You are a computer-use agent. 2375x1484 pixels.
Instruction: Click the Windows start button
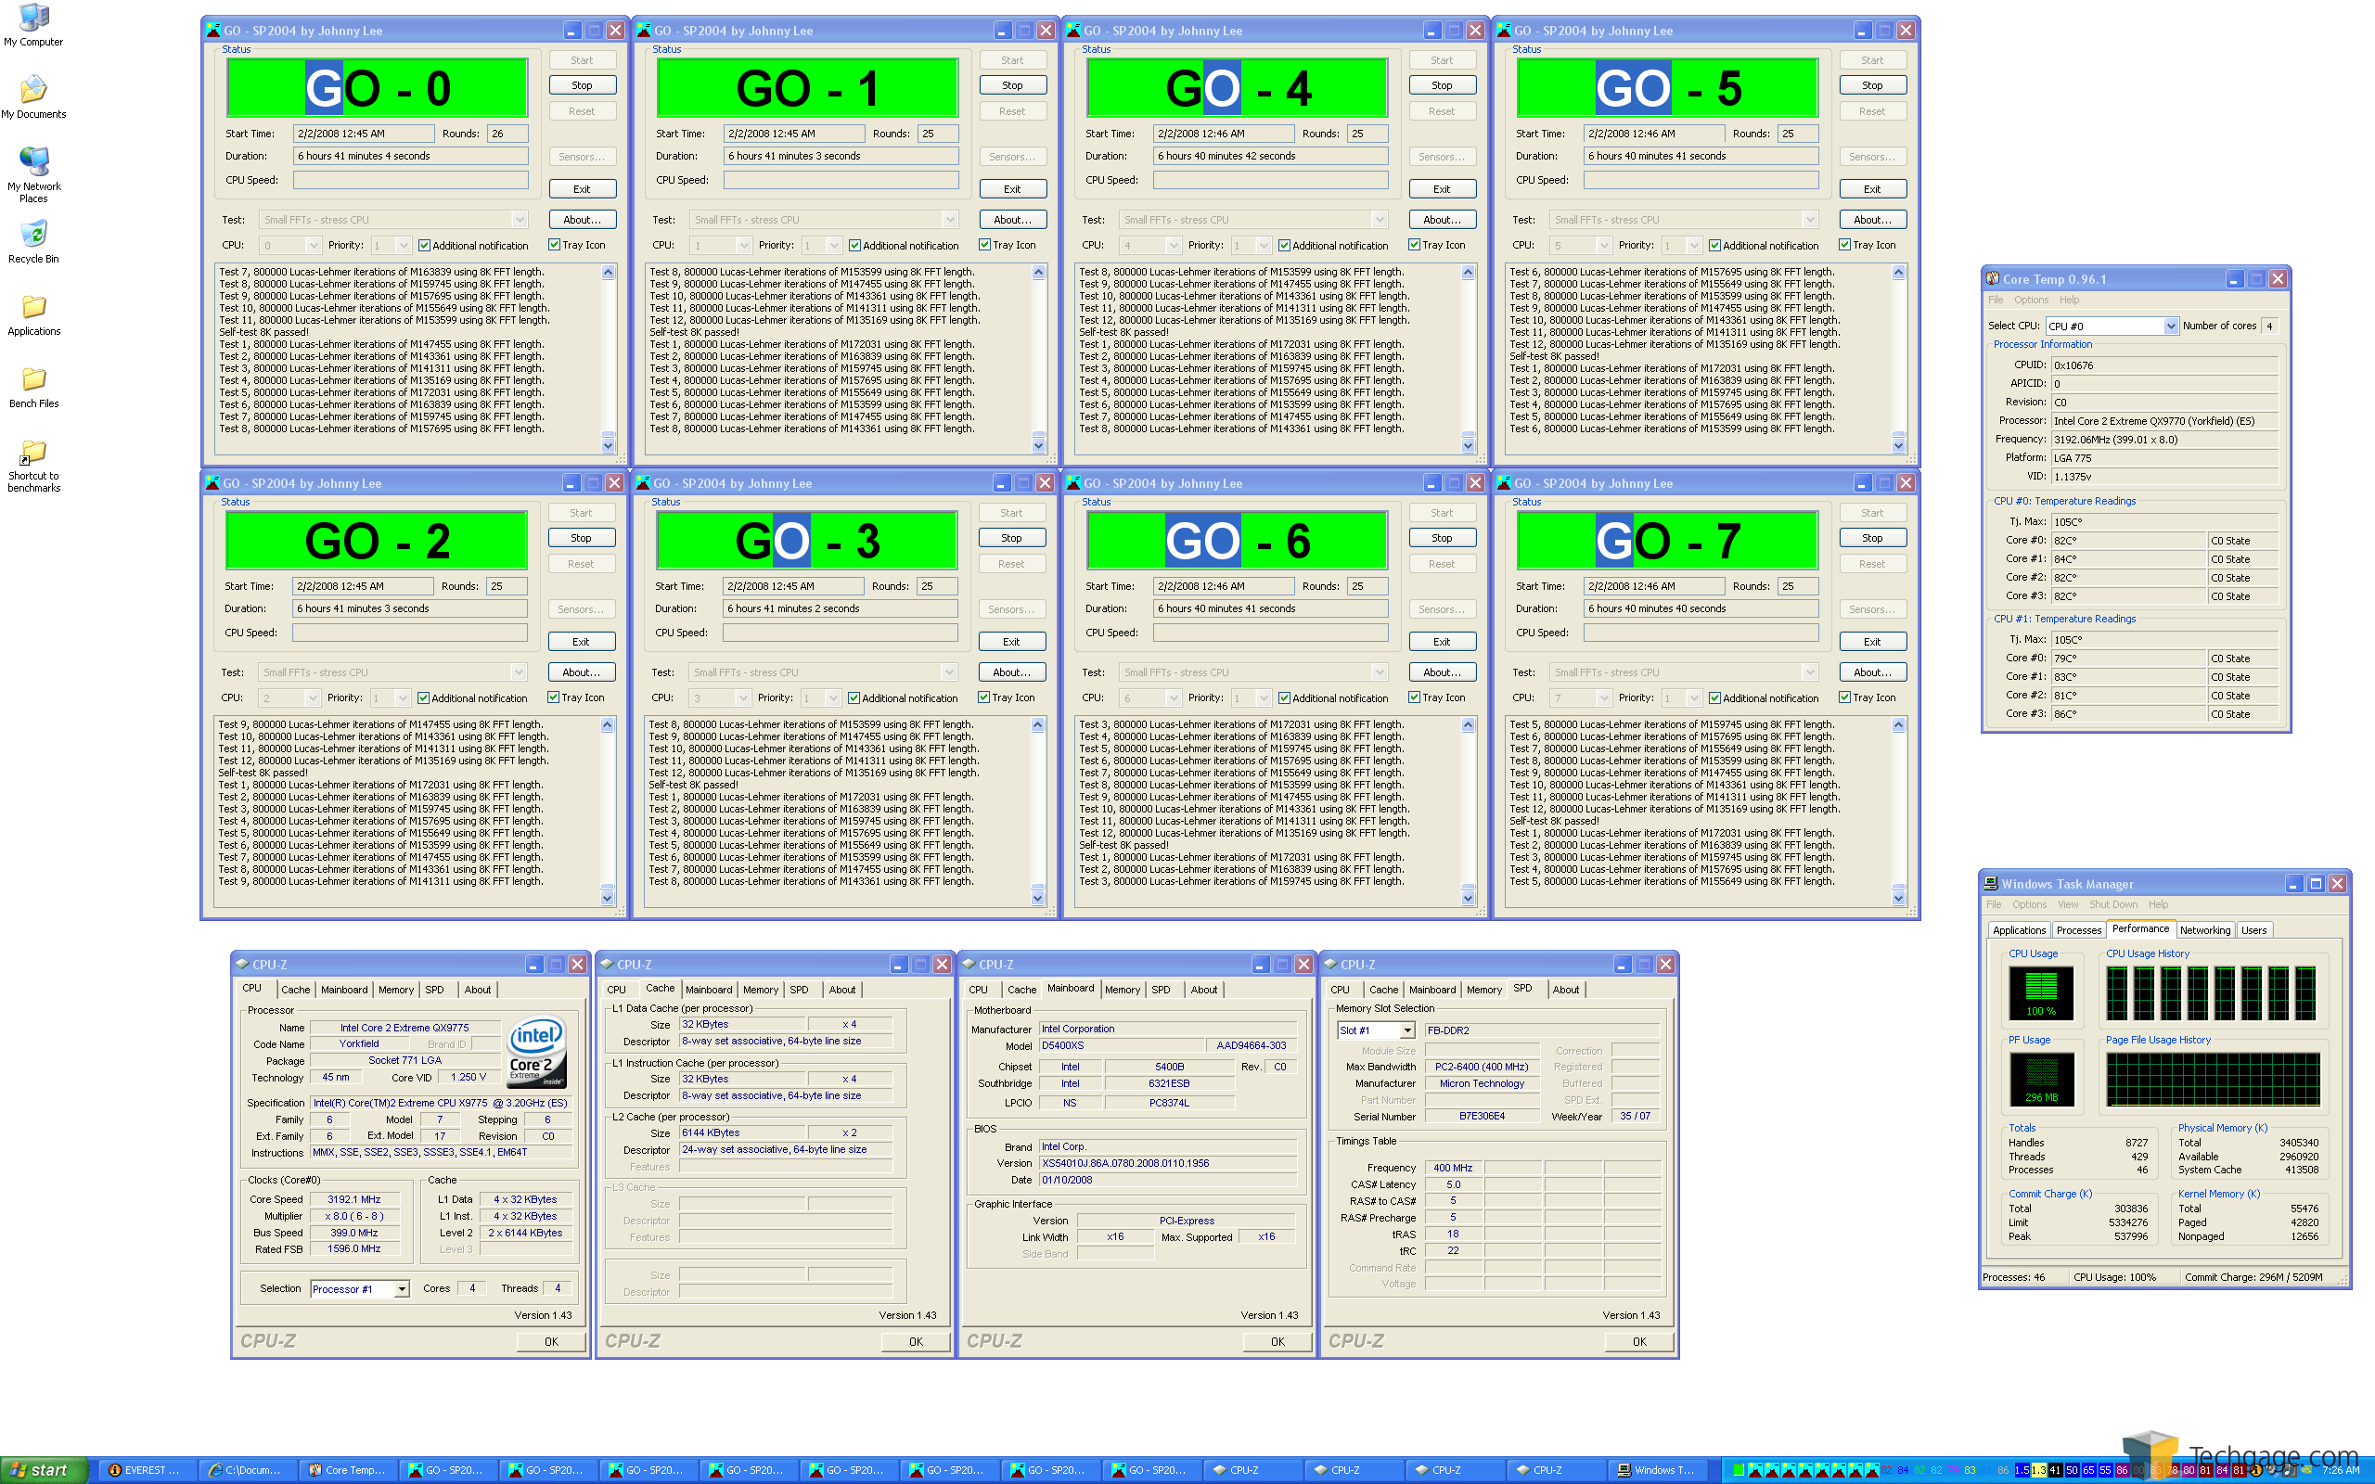click(x=44, y=1470)
